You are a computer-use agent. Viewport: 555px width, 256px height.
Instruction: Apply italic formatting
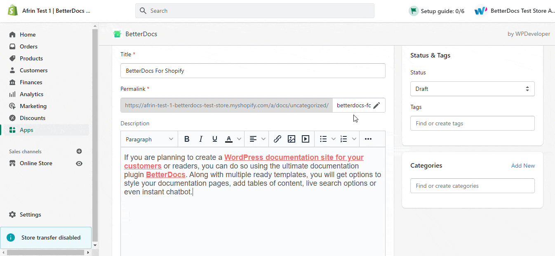pos(201,138)
